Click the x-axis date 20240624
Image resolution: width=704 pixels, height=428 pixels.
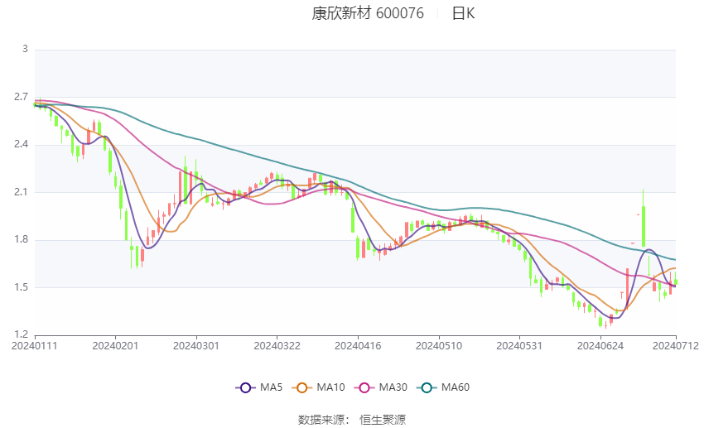(600, 346)
